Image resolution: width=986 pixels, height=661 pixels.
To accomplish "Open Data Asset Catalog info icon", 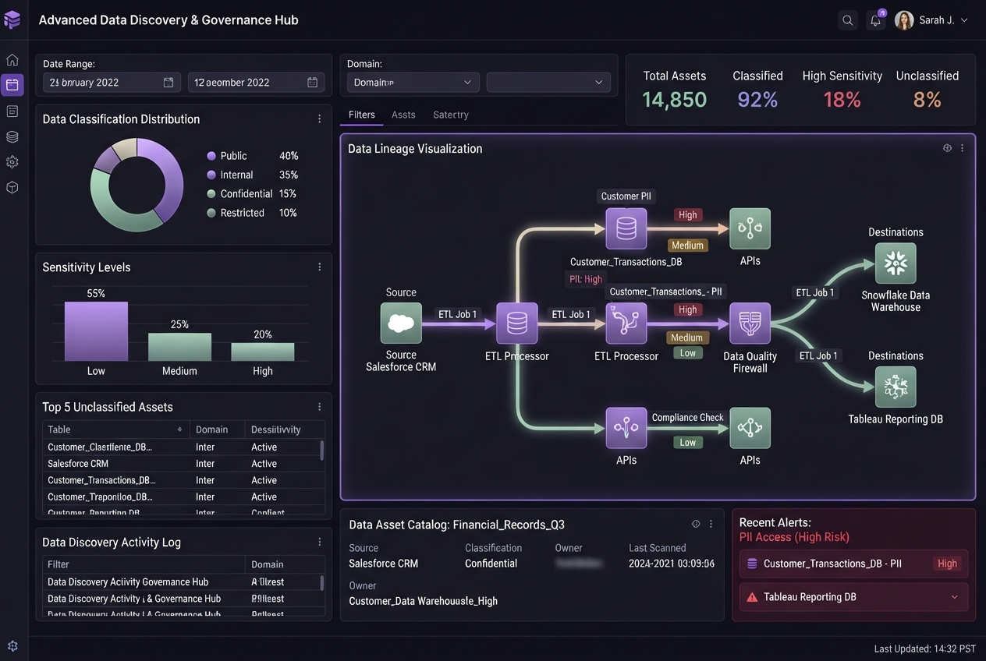I will pos(696,525).
